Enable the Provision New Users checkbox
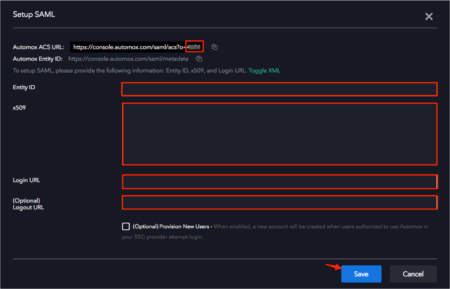 [x=126, y=226]
